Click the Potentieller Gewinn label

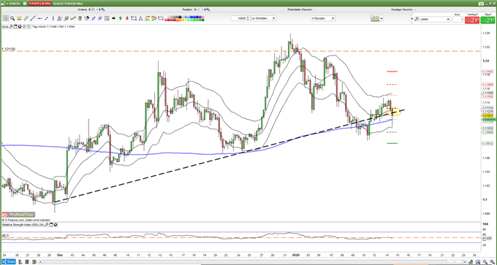301,9
